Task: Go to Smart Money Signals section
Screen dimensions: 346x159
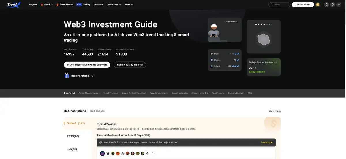Action: coord(89,93)
